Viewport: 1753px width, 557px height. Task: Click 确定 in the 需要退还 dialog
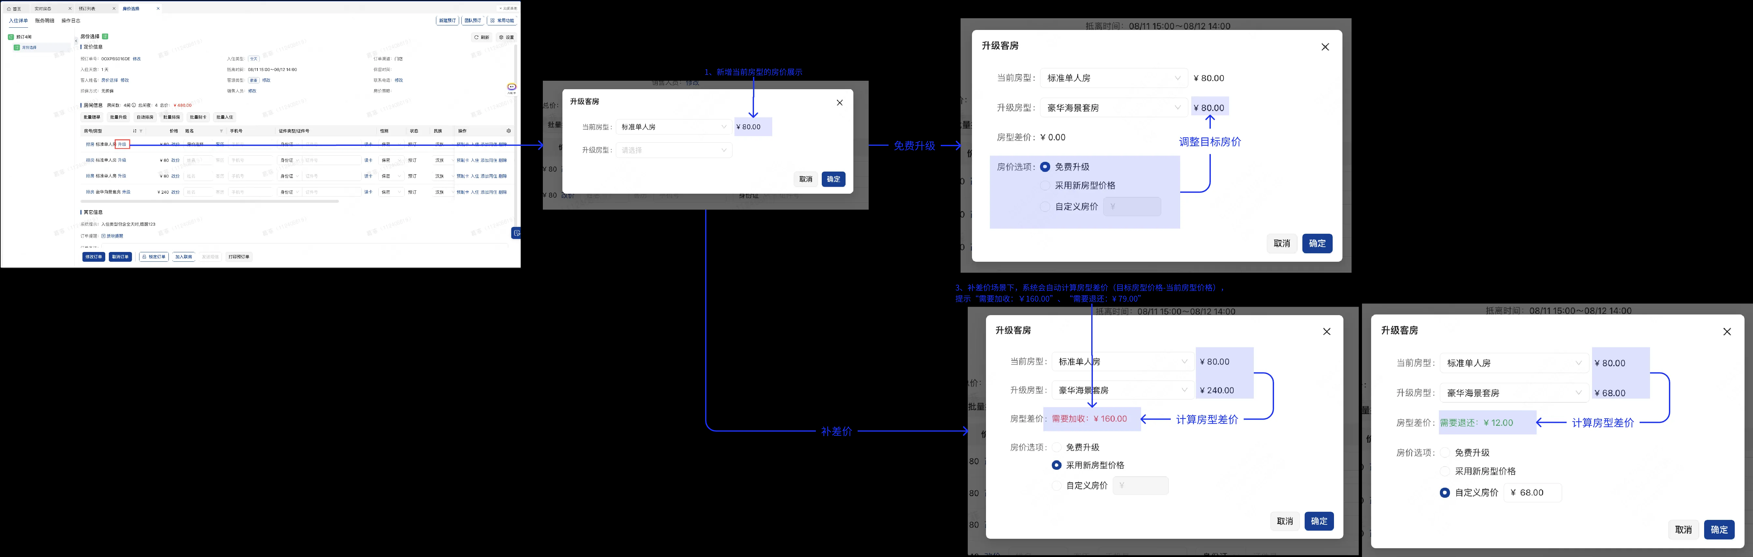pos(1719,530)
